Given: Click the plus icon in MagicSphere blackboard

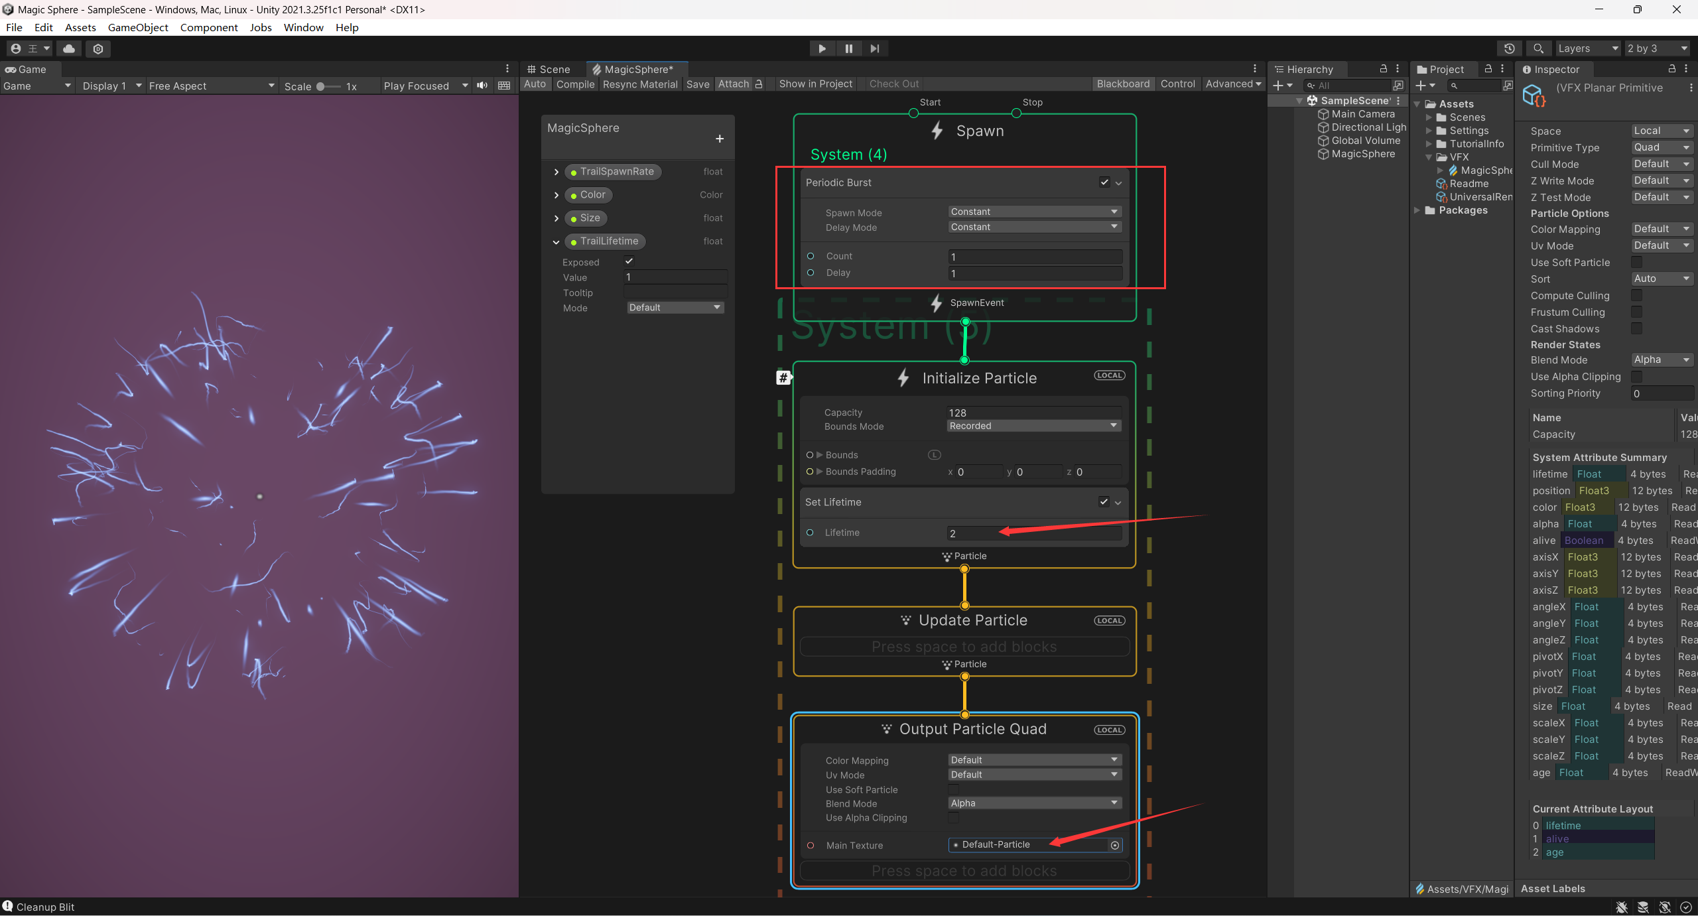Looking at the screenshot, I should click(x=720, y=139).
